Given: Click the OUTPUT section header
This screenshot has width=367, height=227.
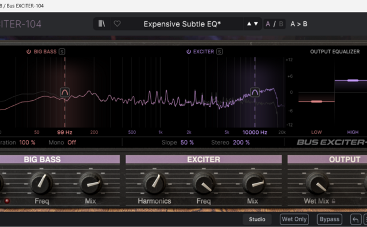Looking at the screenshot, I should [345, 159].
